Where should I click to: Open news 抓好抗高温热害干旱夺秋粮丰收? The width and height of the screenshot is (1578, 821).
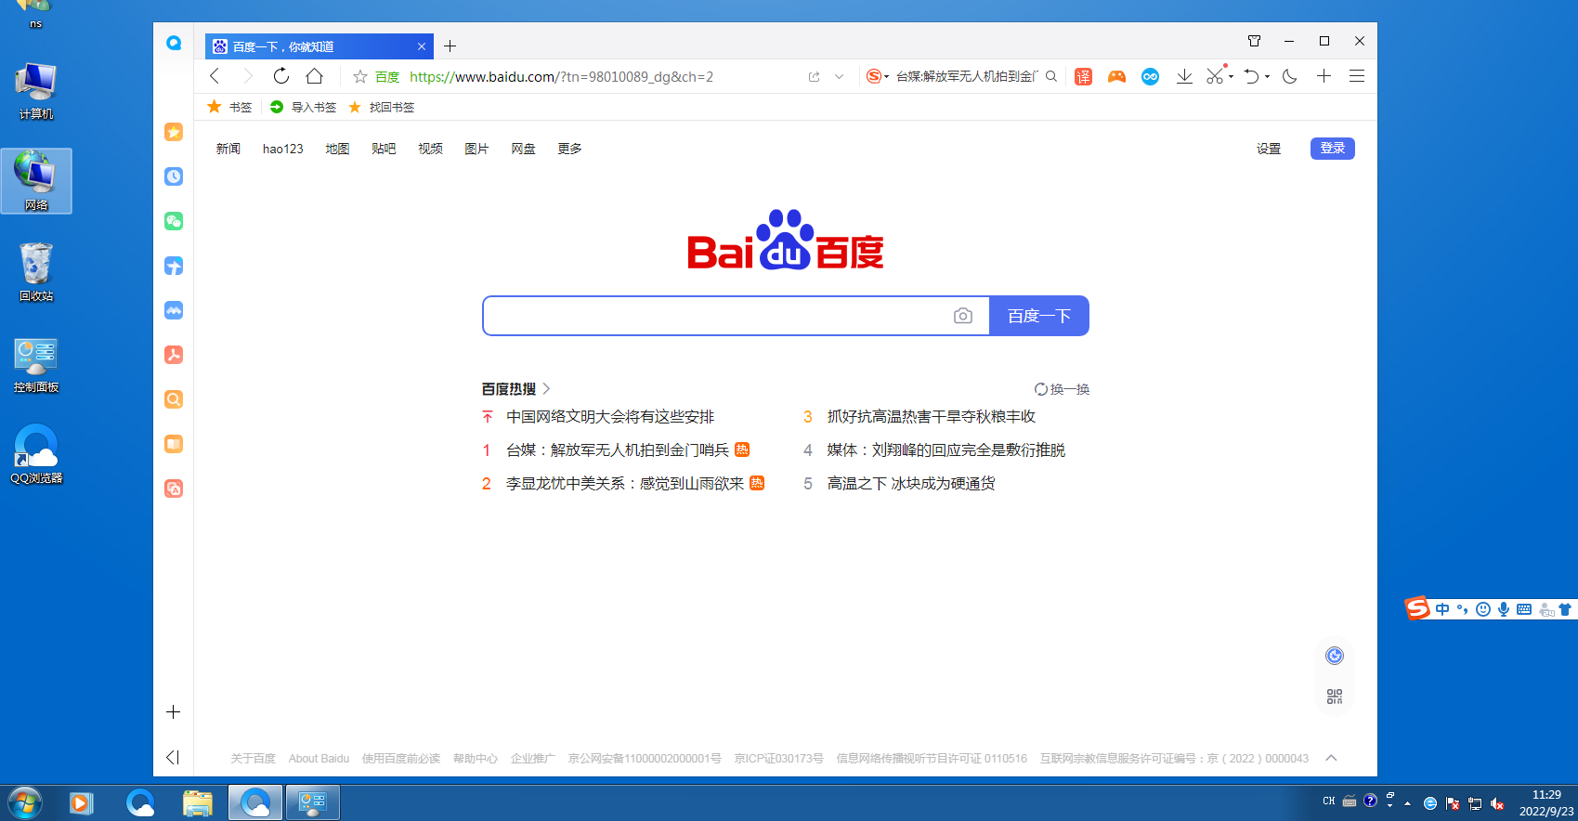pyautogui.click(x=932, y=417)
